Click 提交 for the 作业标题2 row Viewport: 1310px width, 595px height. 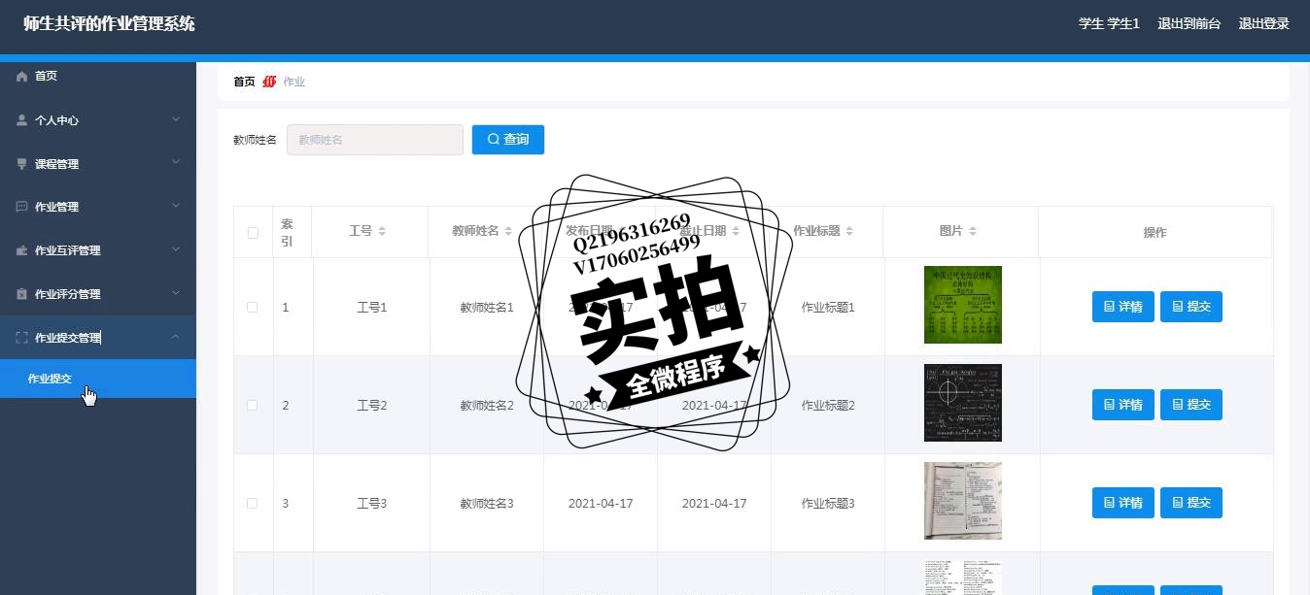point(1191,405)
